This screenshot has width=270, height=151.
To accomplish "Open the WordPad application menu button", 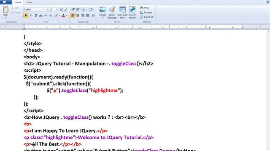I will (x=5, y=2).
